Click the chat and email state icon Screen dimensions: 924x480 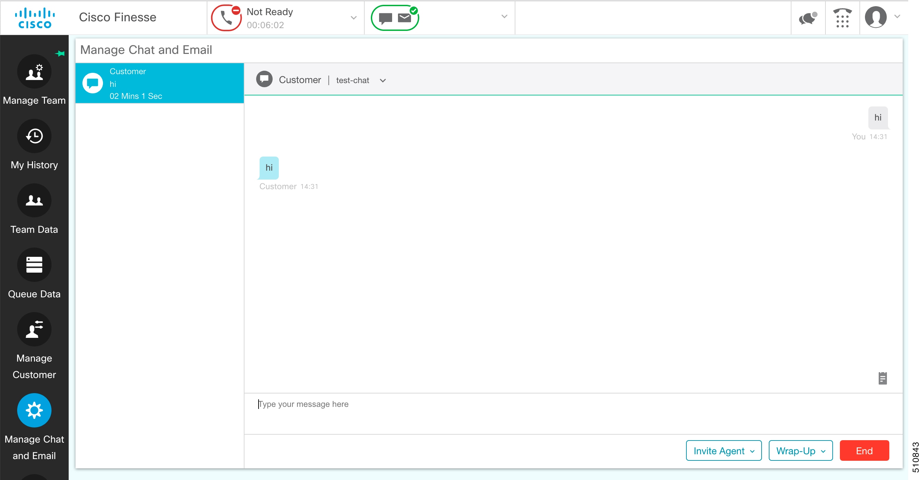395,18
